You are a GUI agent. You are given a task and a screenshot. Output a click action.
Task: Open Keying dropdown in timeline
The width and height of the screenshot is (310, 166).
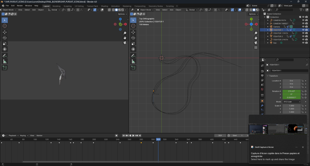[24, 135]
